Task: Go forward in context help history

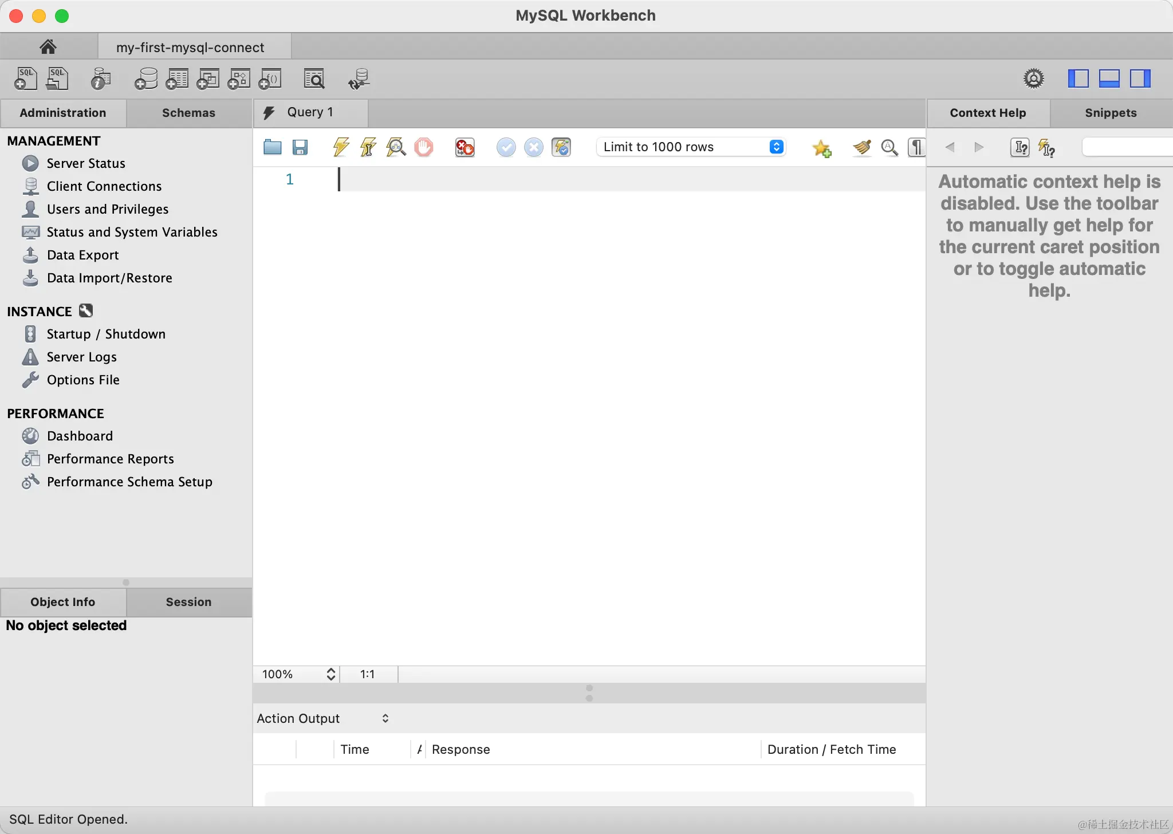Action: point(979,147)
